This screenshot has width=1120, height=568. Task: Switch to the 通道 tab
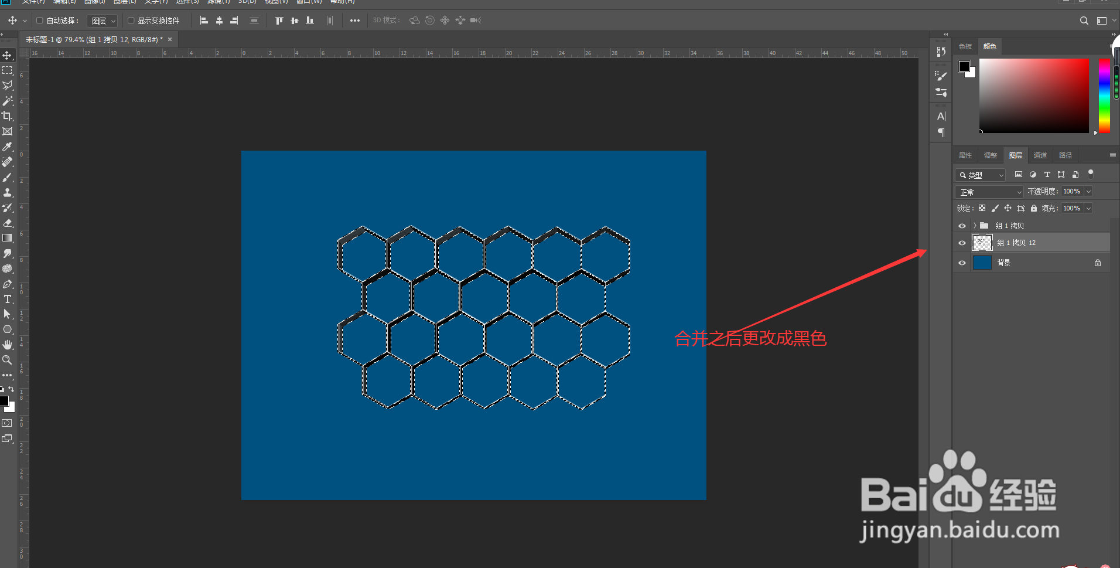(x=1041, y=155)
